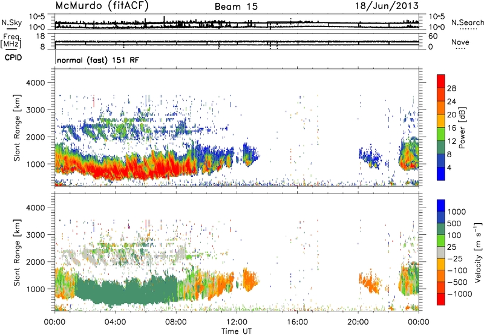
Task: Click 'normal (fast) 151 RF' text
Action: [98, 60]
